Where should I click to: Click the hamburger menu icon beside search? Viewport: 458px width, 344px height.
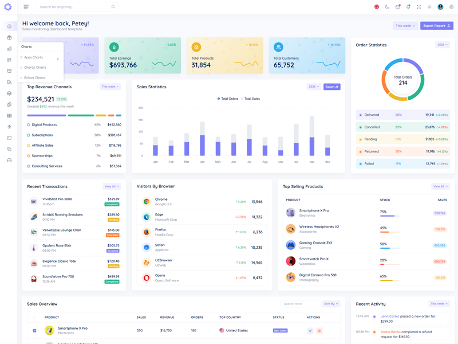(26, 7)
